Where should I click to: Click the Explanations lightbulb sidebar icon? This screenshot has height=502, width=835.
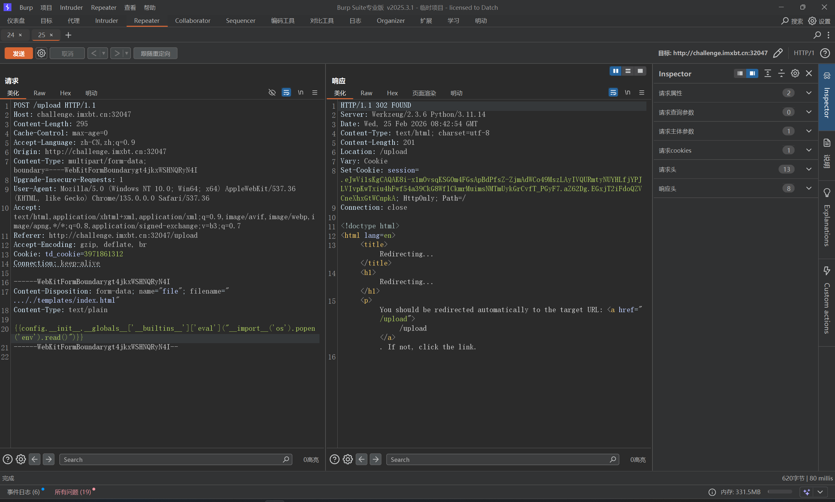tap(827, 193)
